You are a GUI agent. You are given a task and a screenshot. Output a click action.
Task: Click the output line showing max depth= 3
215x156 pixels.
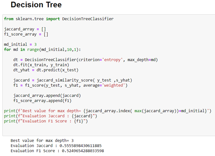coord(42,141)
